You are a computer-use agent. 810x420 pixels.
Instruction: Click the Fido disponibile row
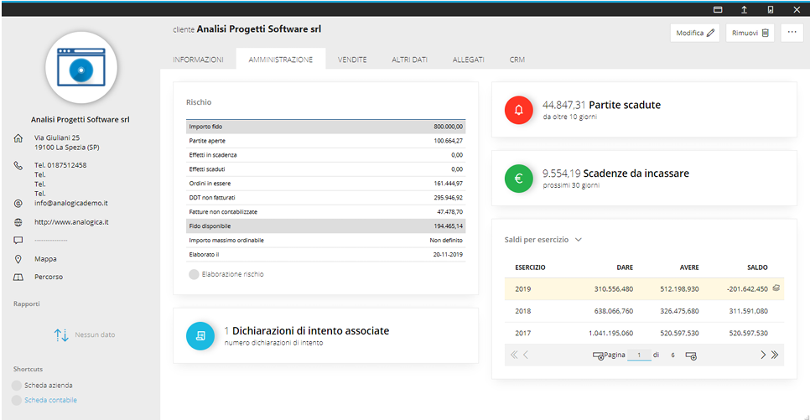click(x=325, y=226)
